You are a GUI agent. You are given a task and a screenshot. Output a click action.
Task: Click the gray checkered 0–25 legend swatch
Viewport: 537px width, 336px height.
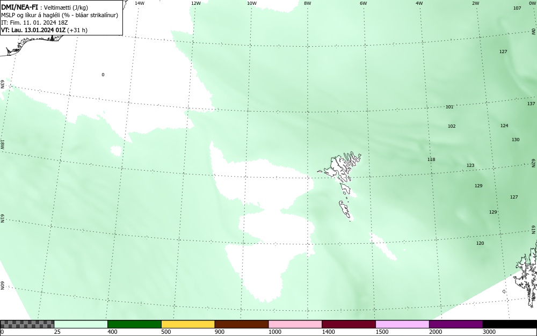[27, 324]
